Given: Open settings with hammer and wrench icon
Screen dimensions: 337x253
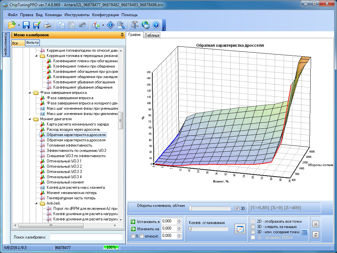Looking at the screenshot, I should (135, 25).
